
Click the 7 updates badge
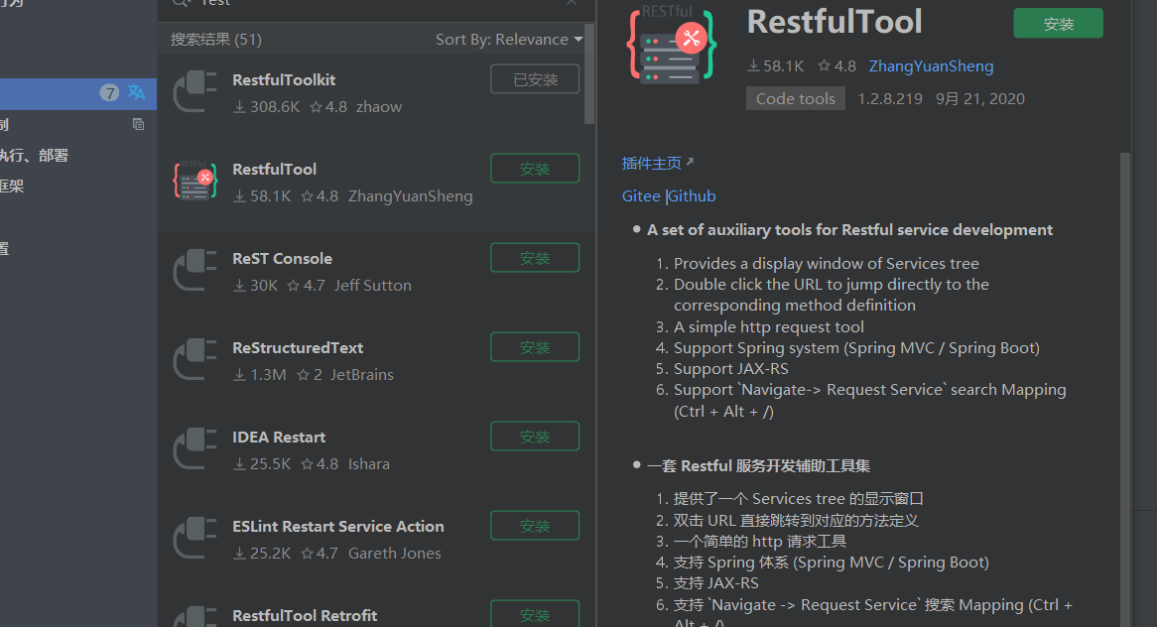click(x=109, y=93)
